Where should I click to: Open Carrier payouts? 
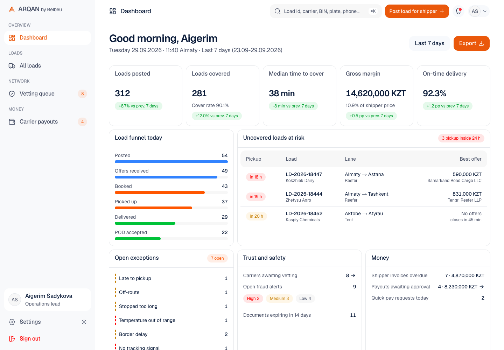coord(48,122)
